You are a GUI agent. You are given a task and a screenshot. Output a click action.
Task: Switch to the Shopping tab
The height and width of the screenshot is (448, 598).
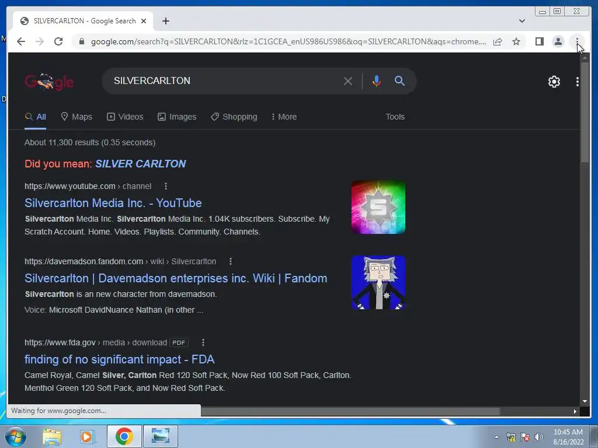(x=234, y=117)
